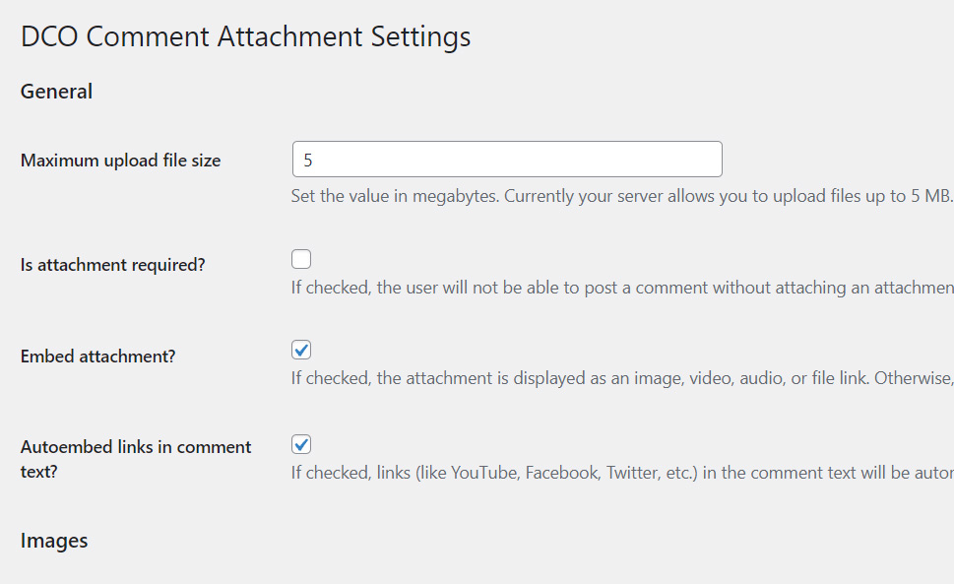Click the 'Embed attachment?' label text
This screenshot has width=954, height=584.
[97, 357]
